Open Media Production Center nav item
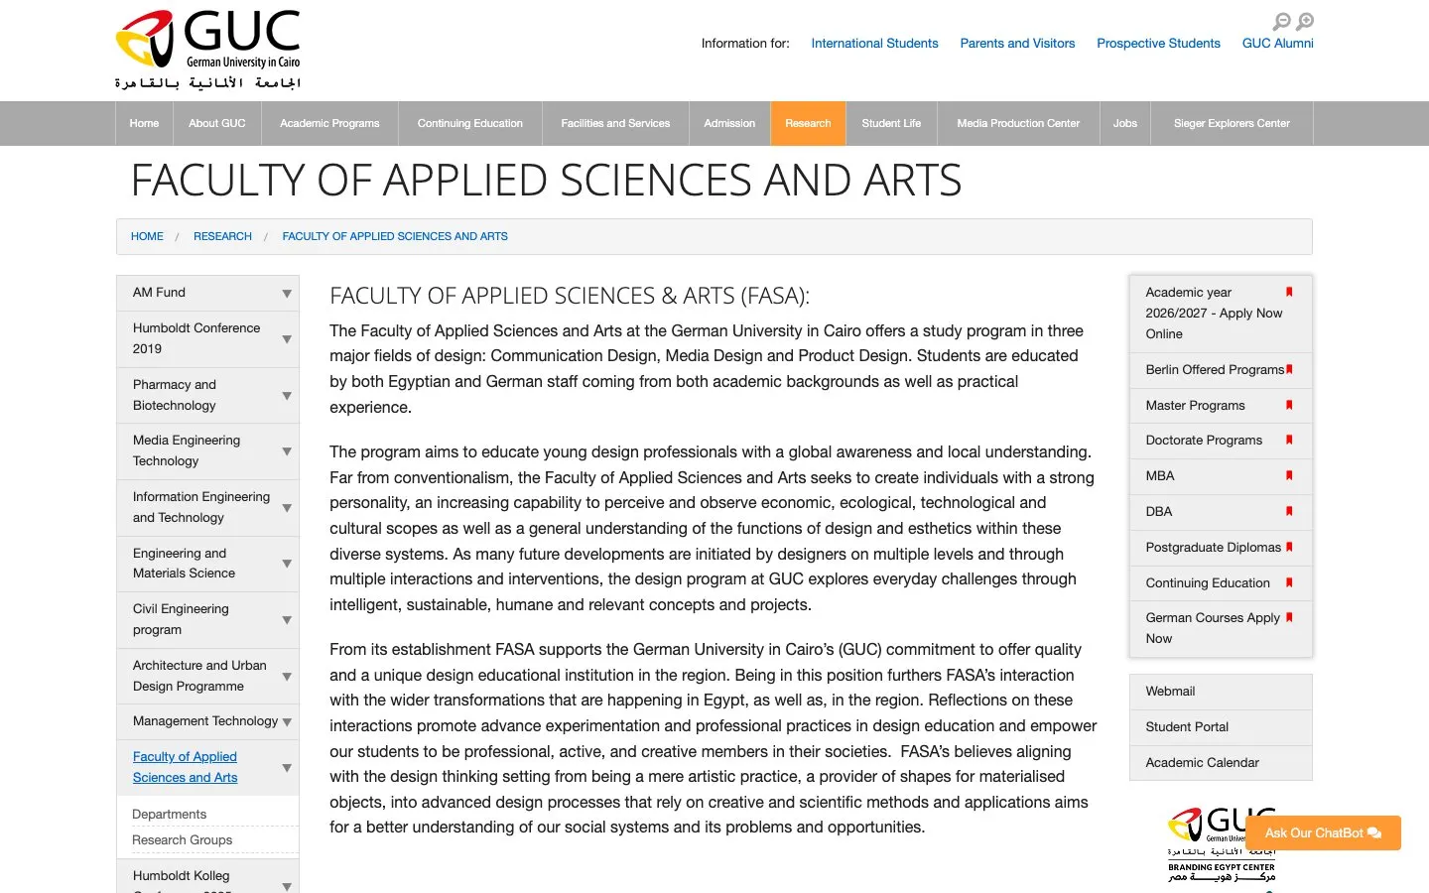 coord(1018,123)
